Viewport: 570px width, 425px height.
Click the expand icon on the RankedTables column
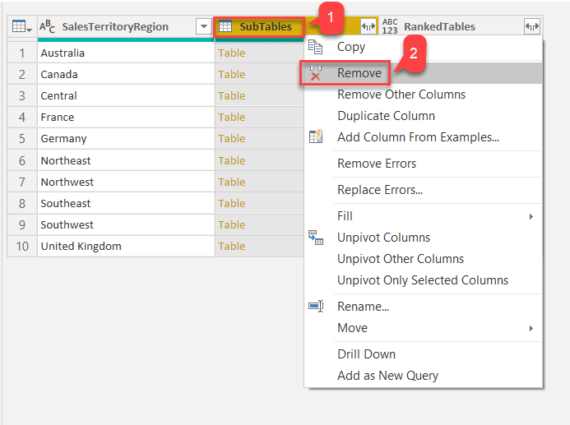532,27
